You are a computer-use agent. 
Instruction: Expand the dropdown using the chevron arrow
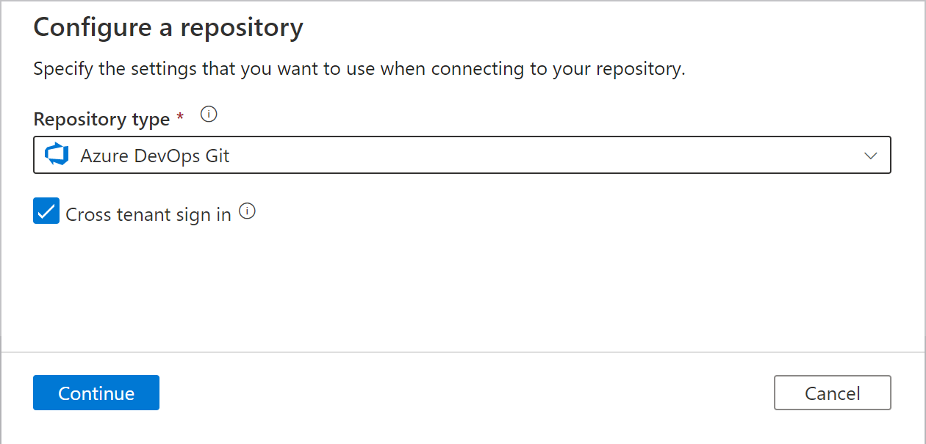871,156
